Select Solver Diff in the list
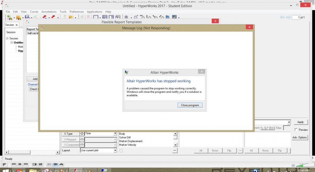 125,137
